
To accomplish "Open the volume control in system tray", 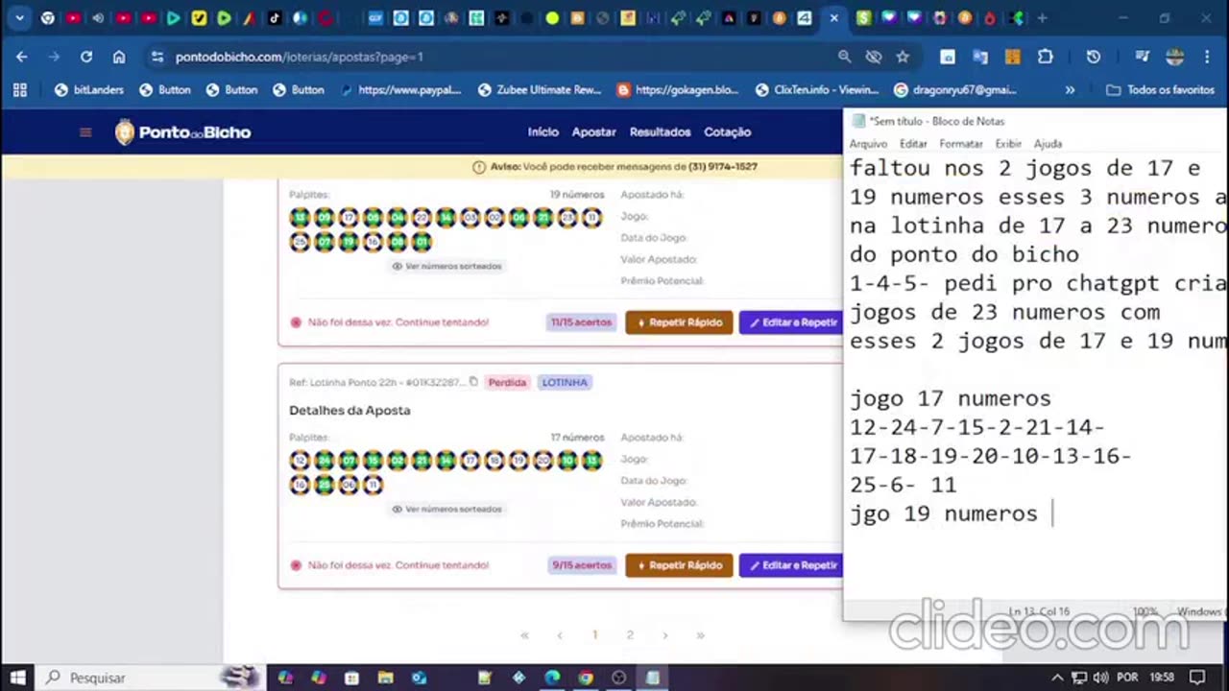I will [1101, 678].
